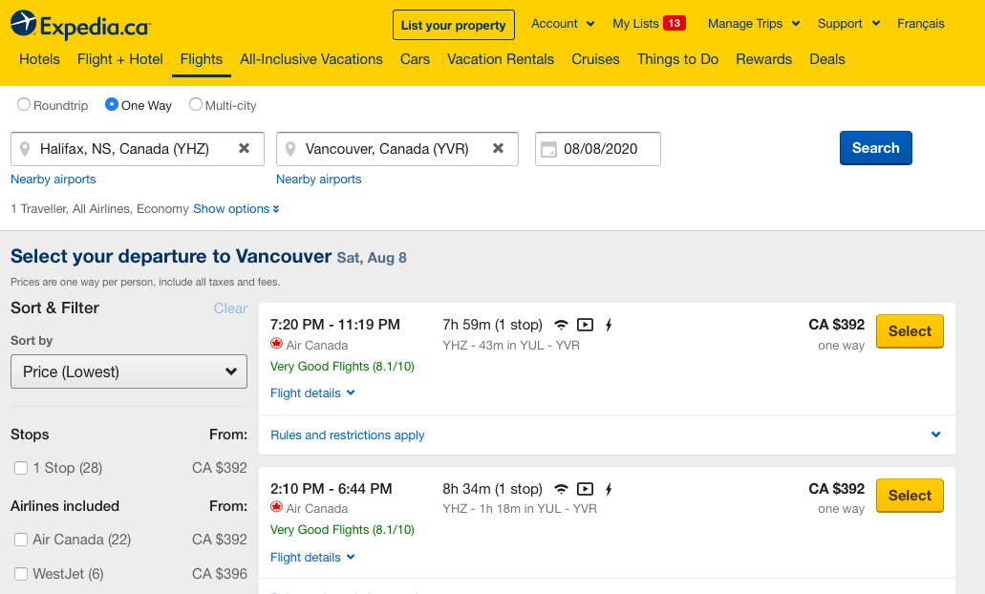Go to the Hotels tab
This screenshot has height=594, width=985.
click(x=39, y=59)
